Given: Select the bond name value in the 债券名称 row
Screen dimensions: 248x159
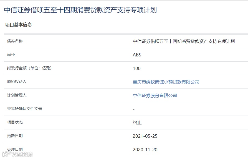Looking at the screenshot, I should click(184, 41).
